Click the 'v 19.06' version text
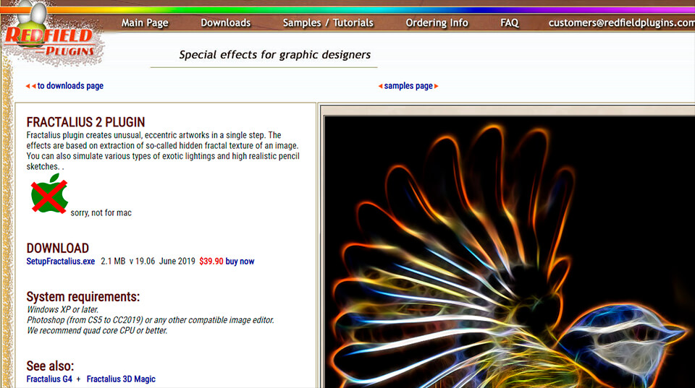This screenshot has height=388, width=695. click(142, 262)
